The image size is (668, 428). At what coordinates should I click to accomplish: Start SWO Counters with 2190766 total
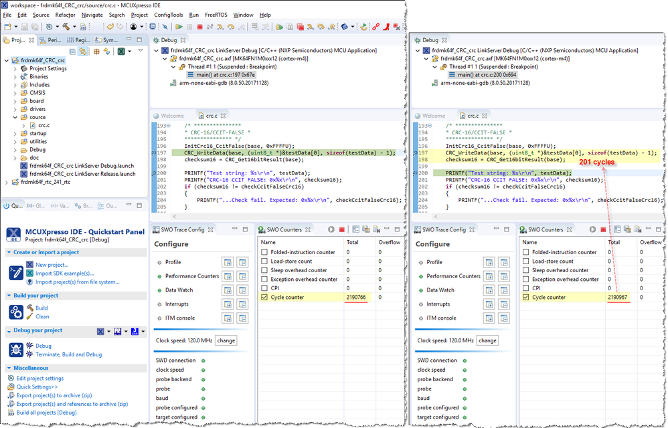click(x=331, y=229)
